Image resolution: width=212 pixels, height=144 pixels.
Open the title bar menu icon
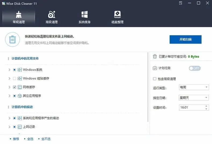[181, 3]
